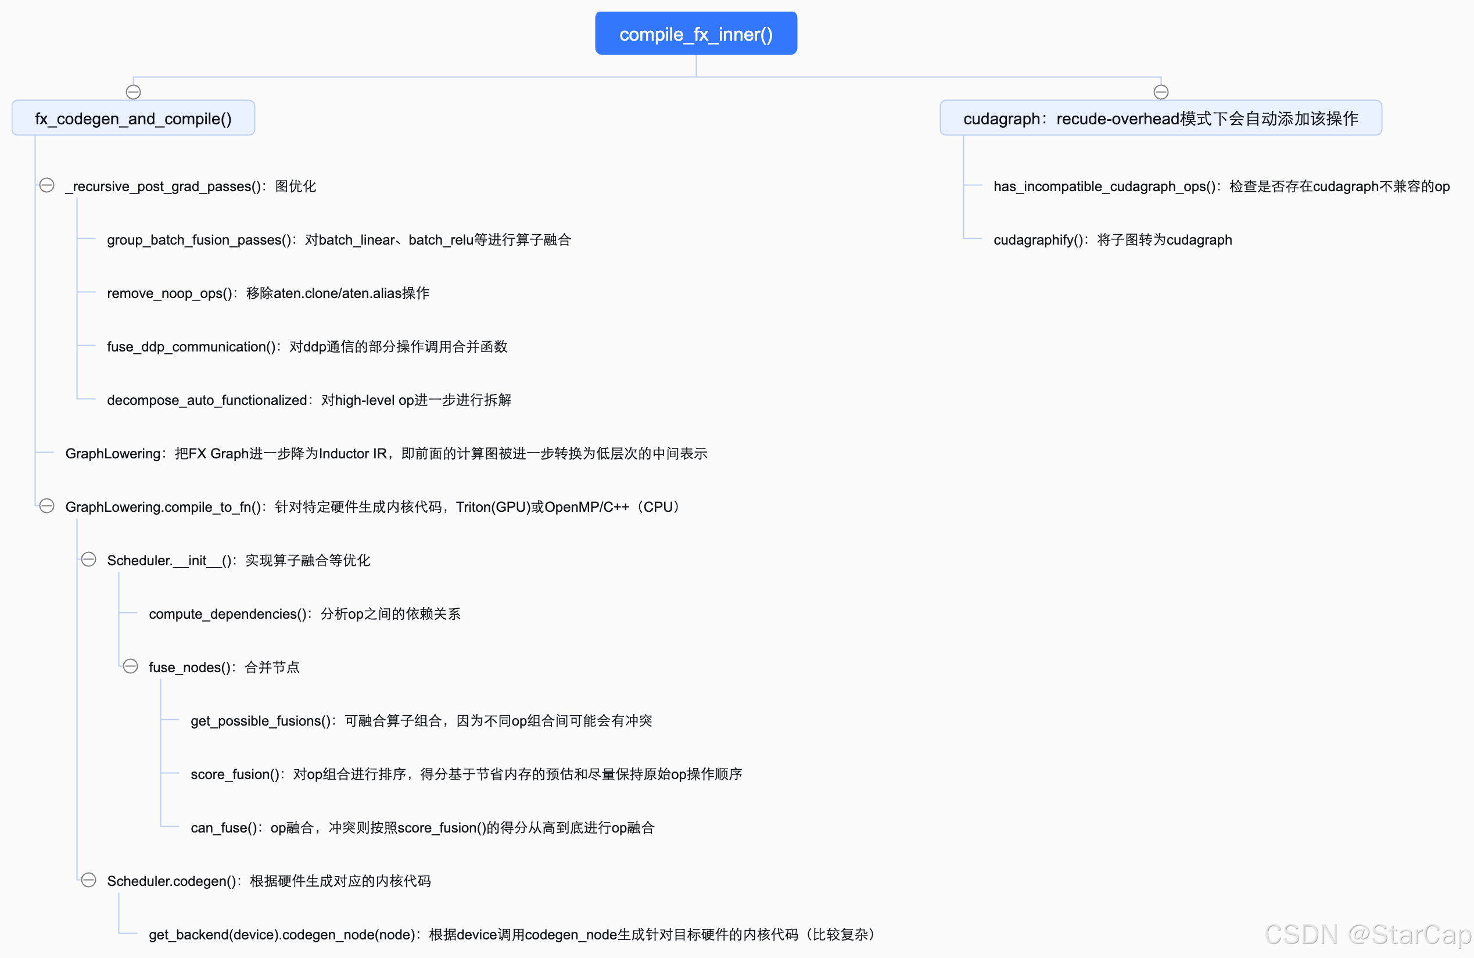Collapse the fuse_nodes() node toggle
Viewport: 1474px width, 958px height.
(x=130, y=666)
